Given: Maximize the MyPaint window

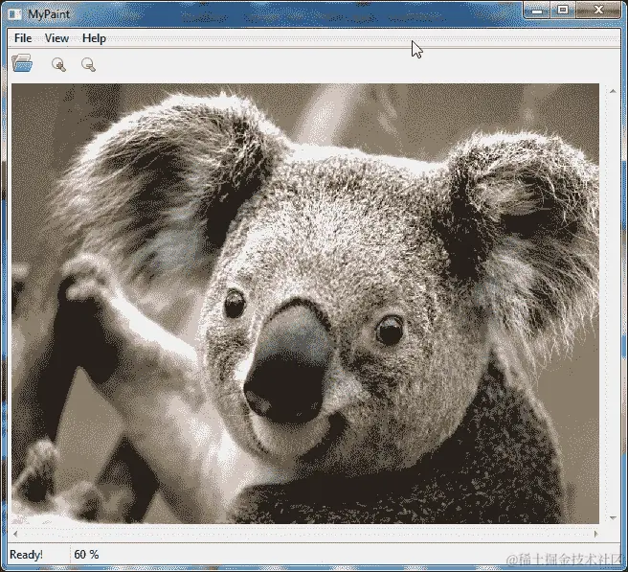Looking at the screenshot, I should pyautogui.click(x=563, y=11).
